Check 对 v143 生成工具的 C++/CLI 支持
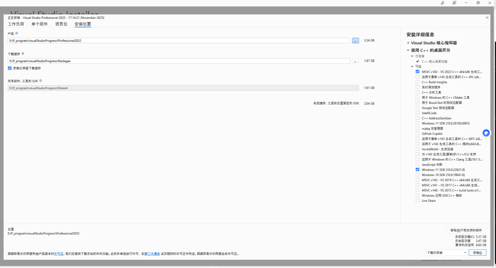Viewport: 496px width, 268px height. [x=417, y=154]
